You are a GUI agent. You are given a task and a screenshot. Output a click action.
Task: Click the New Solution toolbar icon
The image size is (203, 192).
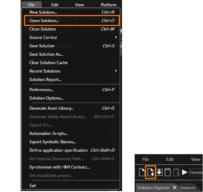(x=142, y=172)
